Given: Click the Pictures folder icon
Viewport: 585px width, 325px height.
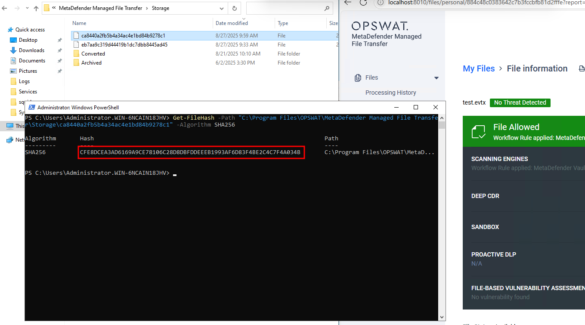Looking at the screenshot, I should click(x=13, y=71).
